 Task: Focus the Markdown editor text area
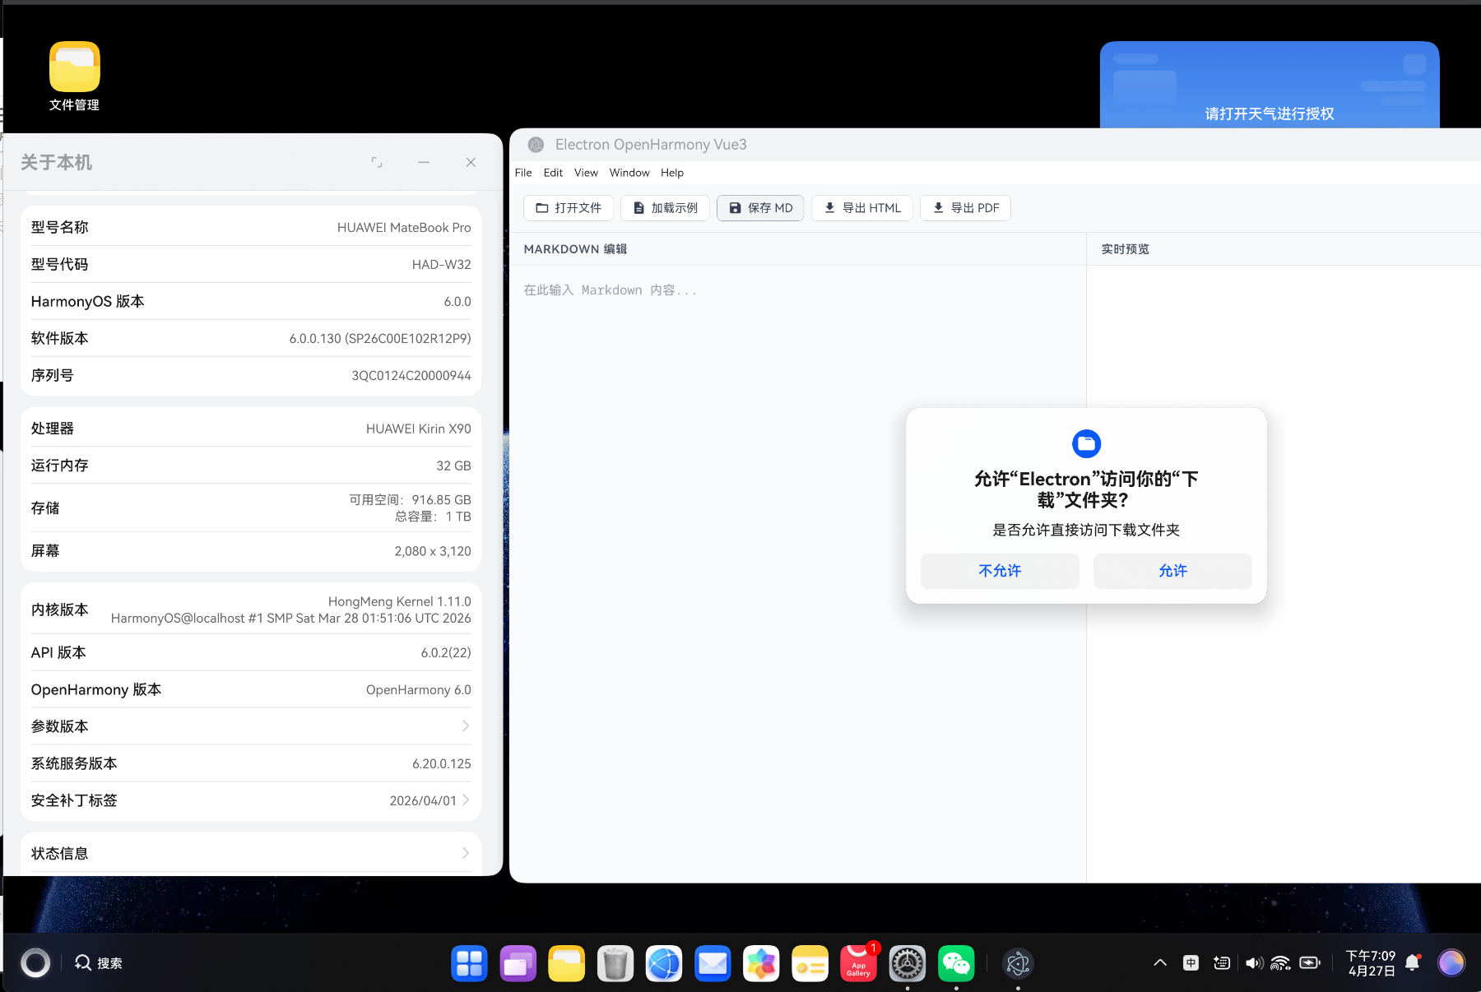797,573
